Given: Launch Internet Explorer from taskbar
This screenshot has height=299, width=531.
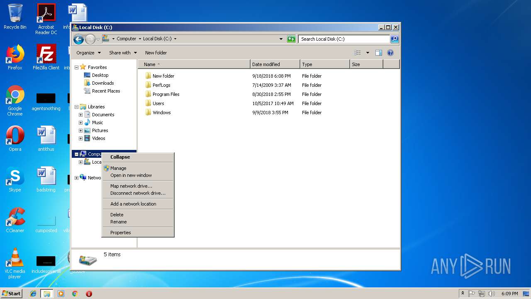Looking at the screenshot, I should (x=33, y=294).
